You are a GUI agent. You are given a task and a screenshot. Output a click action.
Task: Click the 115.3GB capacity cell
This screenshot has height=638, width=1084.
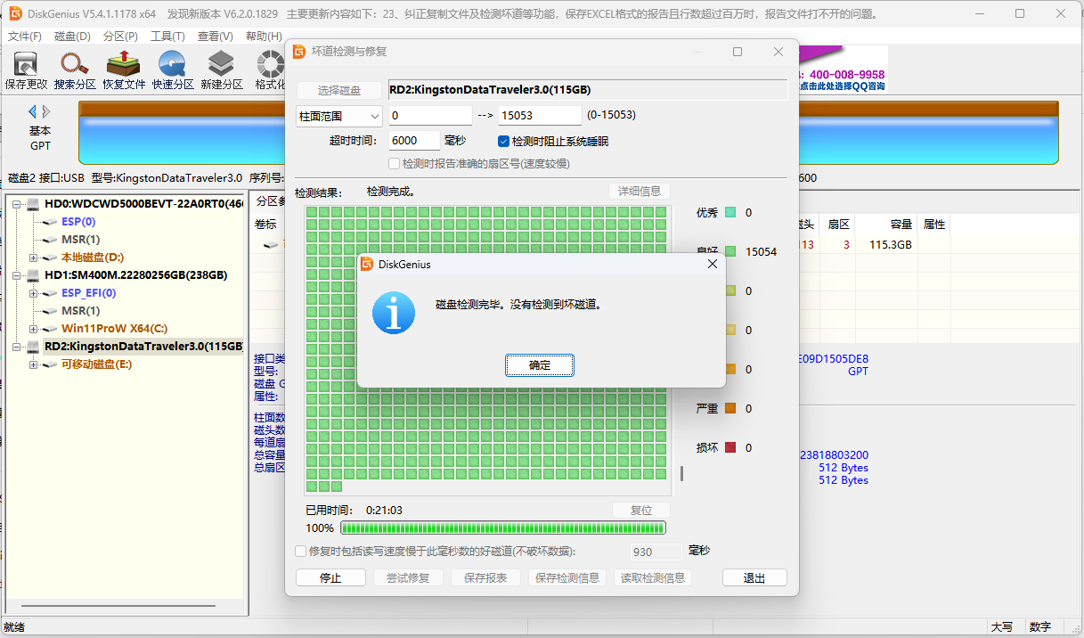coord(889,245)
